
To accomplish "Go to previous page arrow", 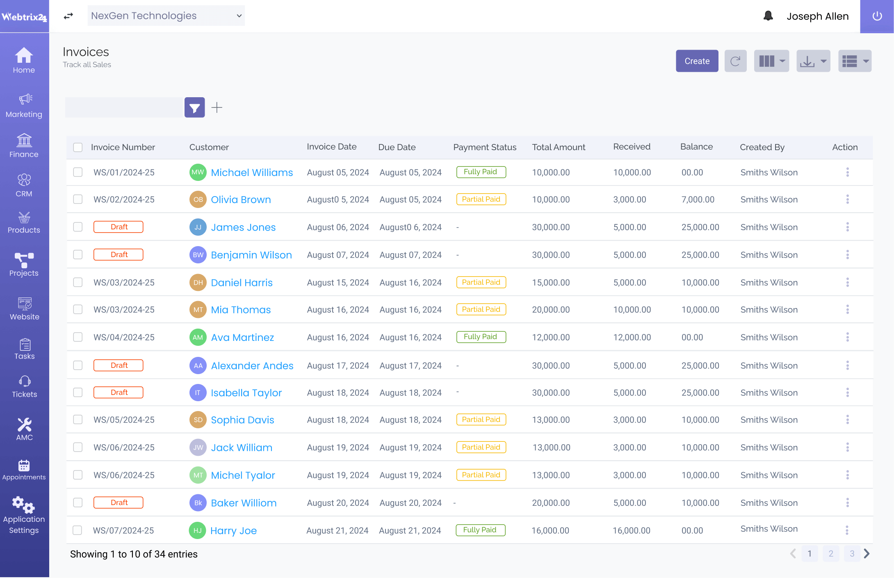I will pos(793,554).
